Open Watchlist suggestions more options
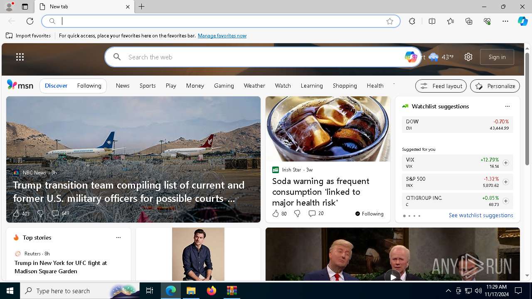This screenshot has width=532, height=299. click(x=507, y=106)
